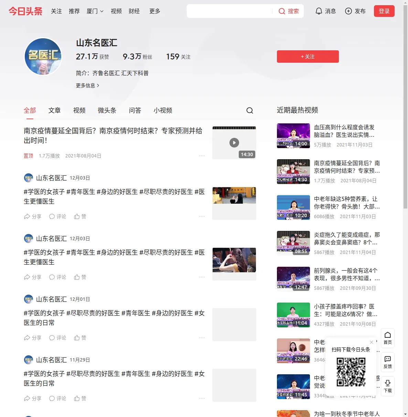Click the 反馈 feedback floating button

tap(388, 362)
